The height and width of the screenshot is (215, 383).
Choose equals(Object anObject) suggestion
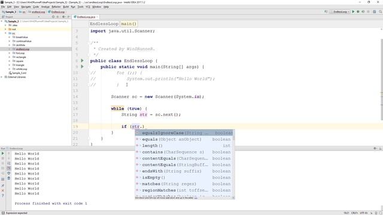(x=184, y=139)
